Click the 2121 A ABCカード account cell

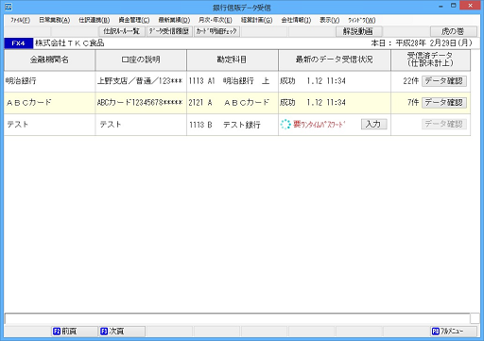pyautogui.click(x=233, y=103)
